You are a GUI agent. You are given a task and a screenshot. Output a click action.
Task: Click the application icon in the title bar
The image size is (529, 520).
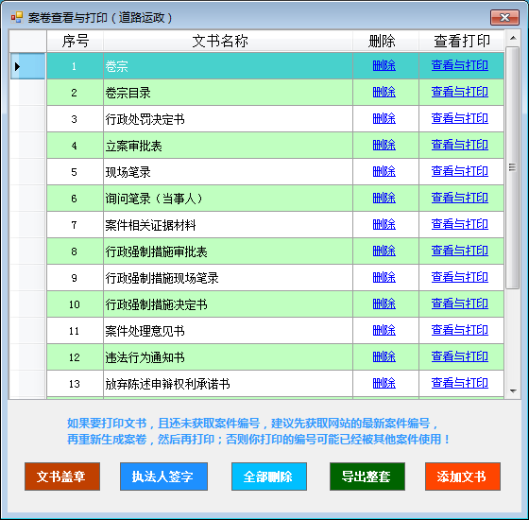(17, 17)
